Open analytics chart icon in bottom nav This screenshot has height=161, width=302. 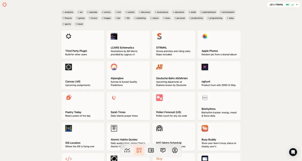point(127,150)
